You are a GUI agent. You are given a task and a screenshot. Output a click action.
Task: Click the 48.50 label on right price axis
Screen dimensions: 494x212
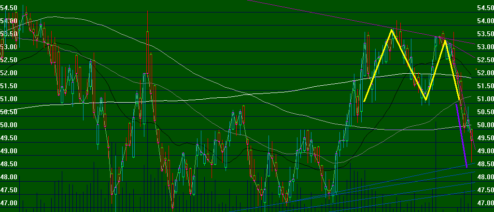click(485, 164)
